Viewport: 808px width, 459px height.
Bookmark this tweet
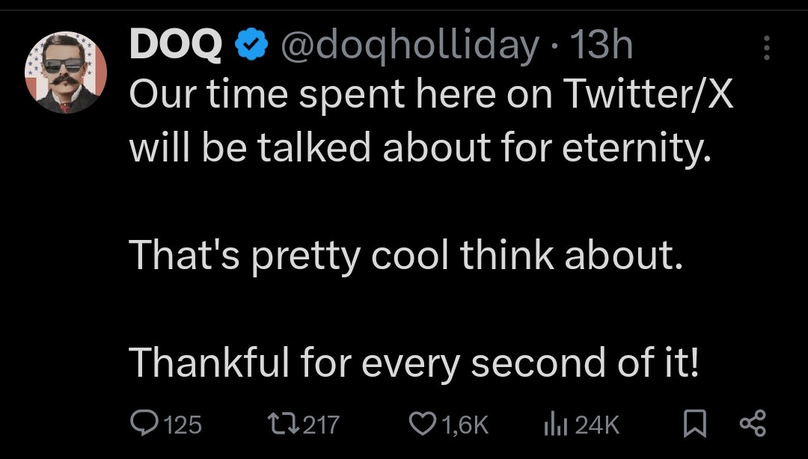pyautogui.click(x=695, y=424)
